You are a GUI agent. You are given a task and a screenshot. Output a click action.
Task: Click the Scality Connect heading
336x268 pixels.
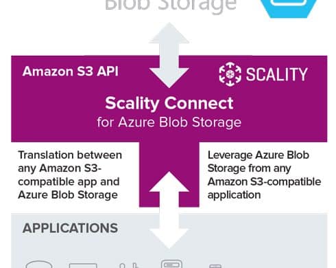point(169,103)
